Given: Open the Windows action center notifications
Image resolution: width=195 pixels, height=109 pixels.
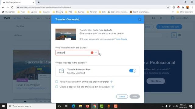Looking at the screenshot, I should coord(191,106).
